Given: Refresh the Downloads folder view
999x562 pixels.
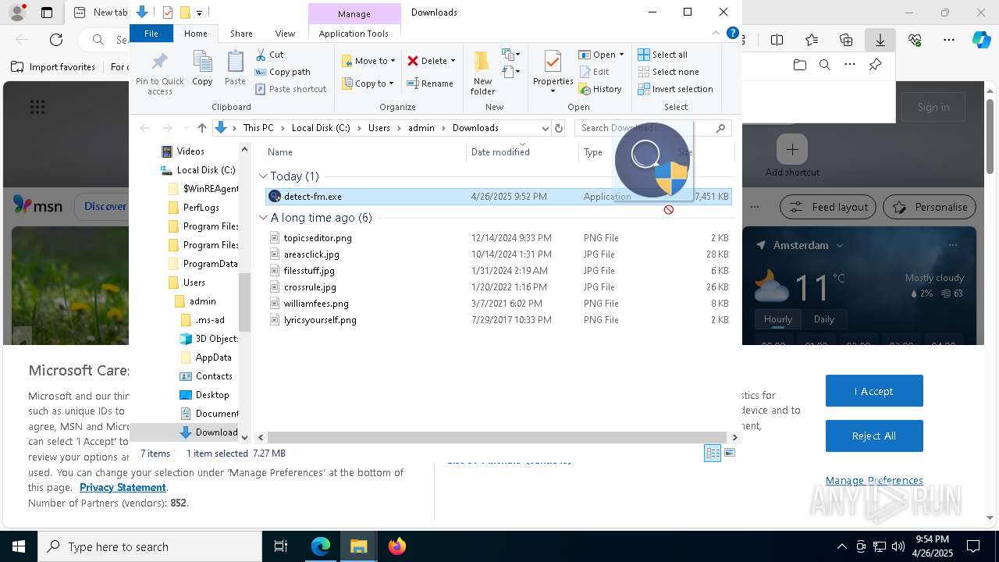Looking at the screenshot, I should tap(558, 128).
